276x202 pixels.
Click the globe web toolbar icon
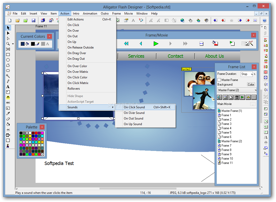coord(182,20)
